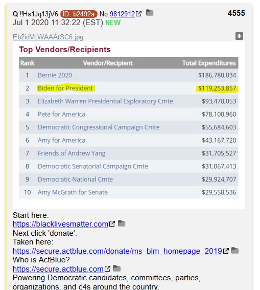The image size is (260, 290).
Task: Click Amy McGrath for Senate entry
Action: [73, 192]
